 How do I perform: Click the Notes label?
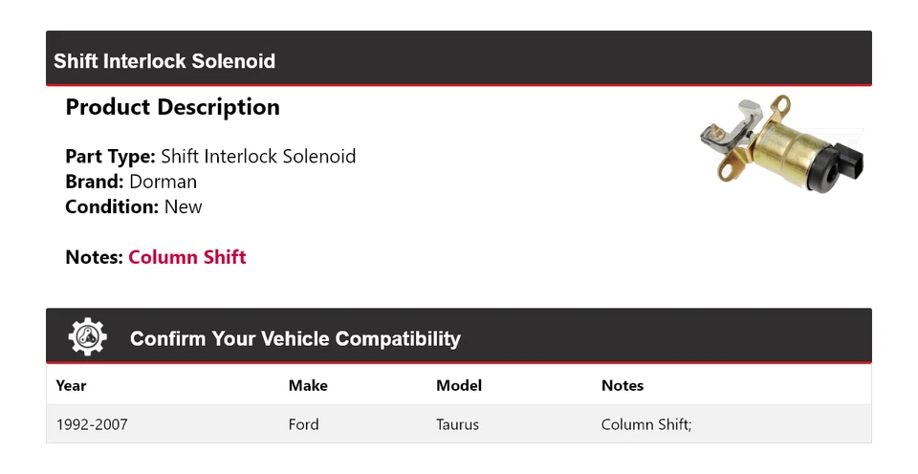94,257
